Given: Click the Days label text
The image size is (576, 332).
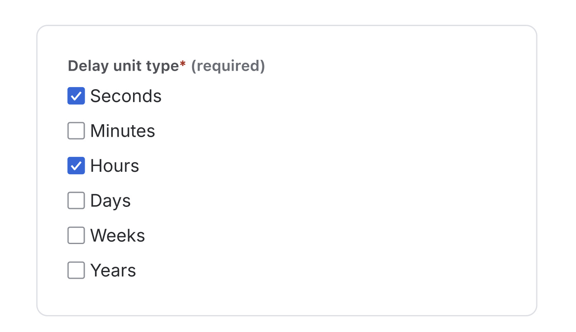Looking at the screenshot, I should click(x=110, y=200).
